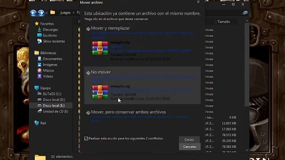
Task: Click the Música library icon
Action: [40, 70]
